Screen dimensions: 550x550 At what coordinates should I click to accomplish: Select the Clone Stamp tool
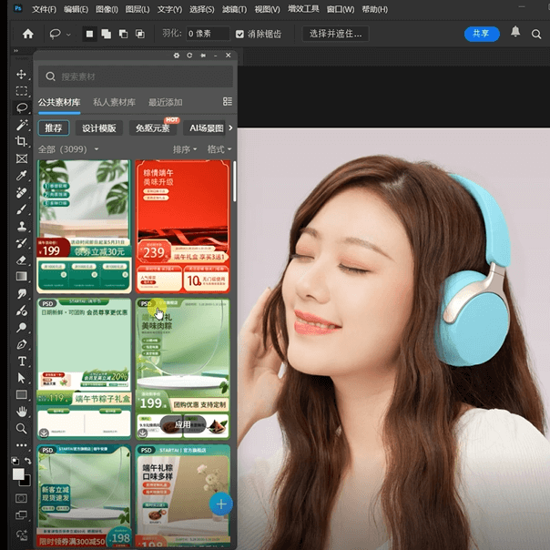tap(21, 226)
